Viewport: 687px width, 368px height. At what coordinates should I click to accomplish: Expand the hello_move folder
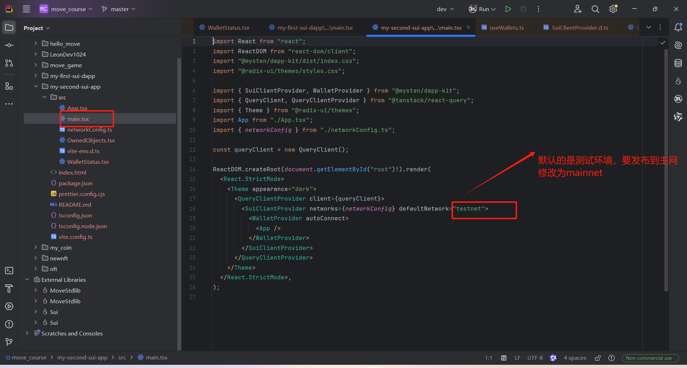[x=35, y=43]
